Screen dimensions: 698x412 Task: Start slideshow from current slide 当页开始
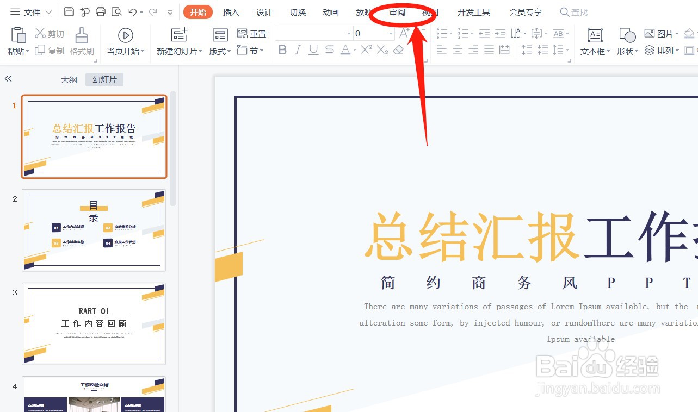click(125, 41)
